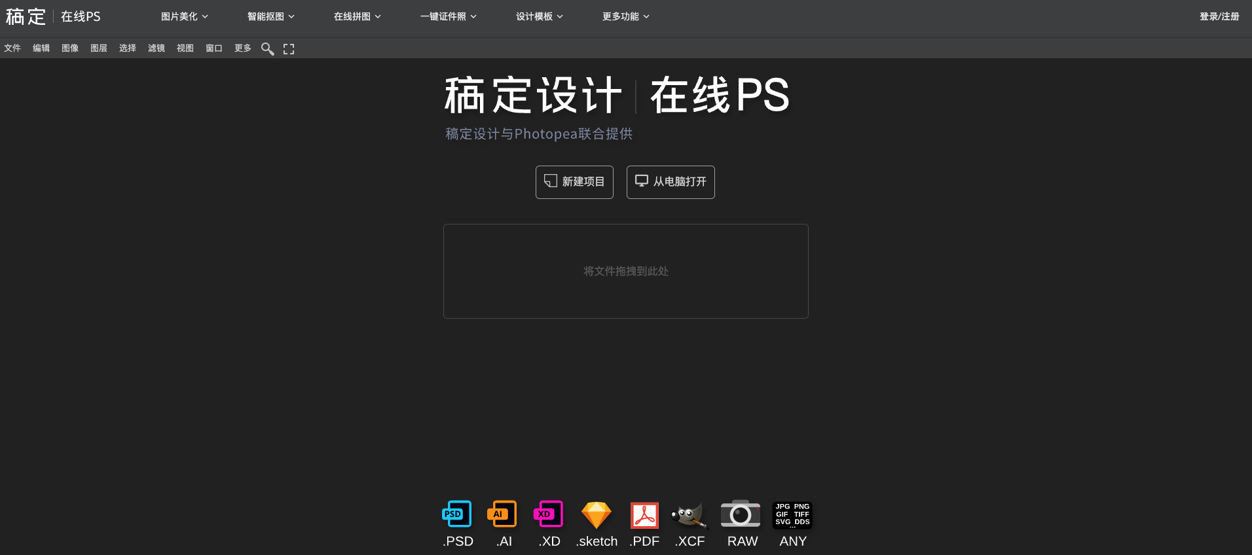This screenshot has height=555, width=1252.
Task: Click the 登录/注册 link
Action: 1219,16
